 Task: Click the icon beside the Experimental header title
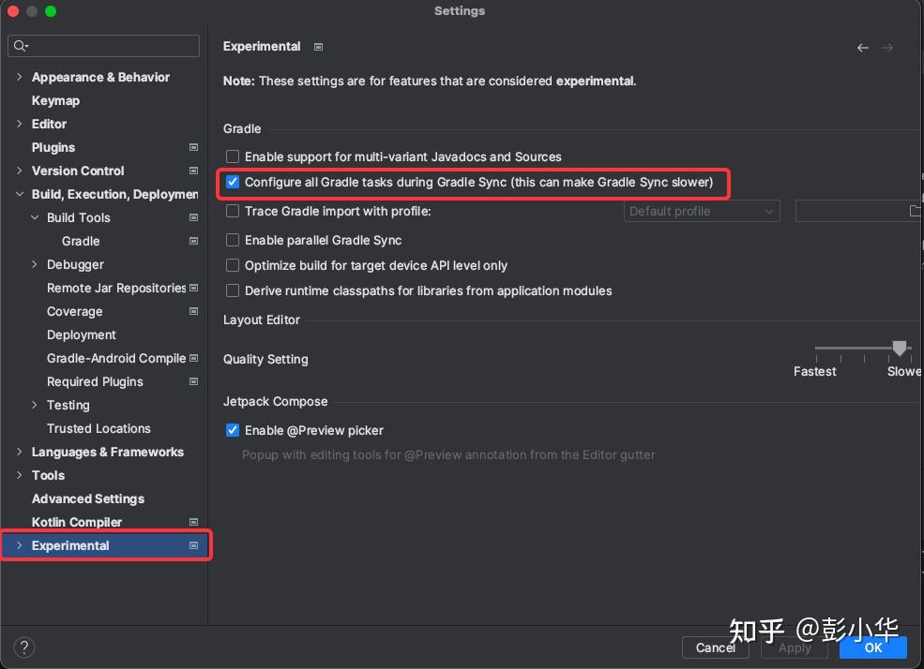[316, 46]
